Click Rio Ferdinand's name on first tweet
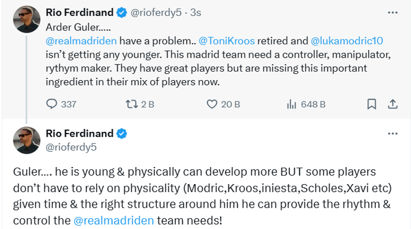411x229 pixels. click(x=80, y=12)
